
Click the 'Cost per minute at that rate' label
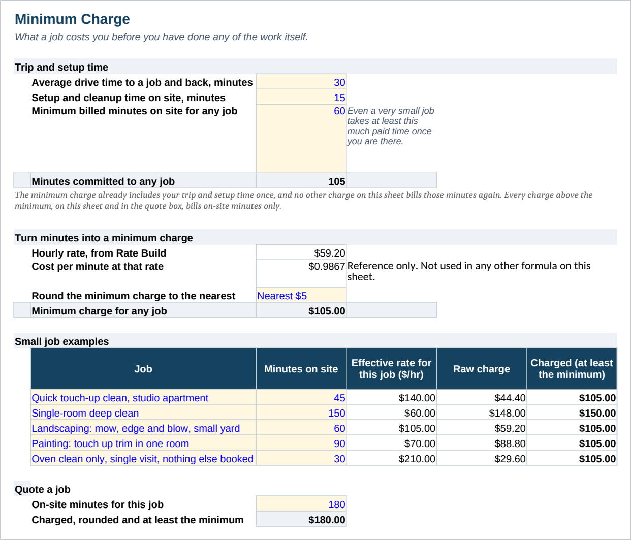click(x=98, y=266)
